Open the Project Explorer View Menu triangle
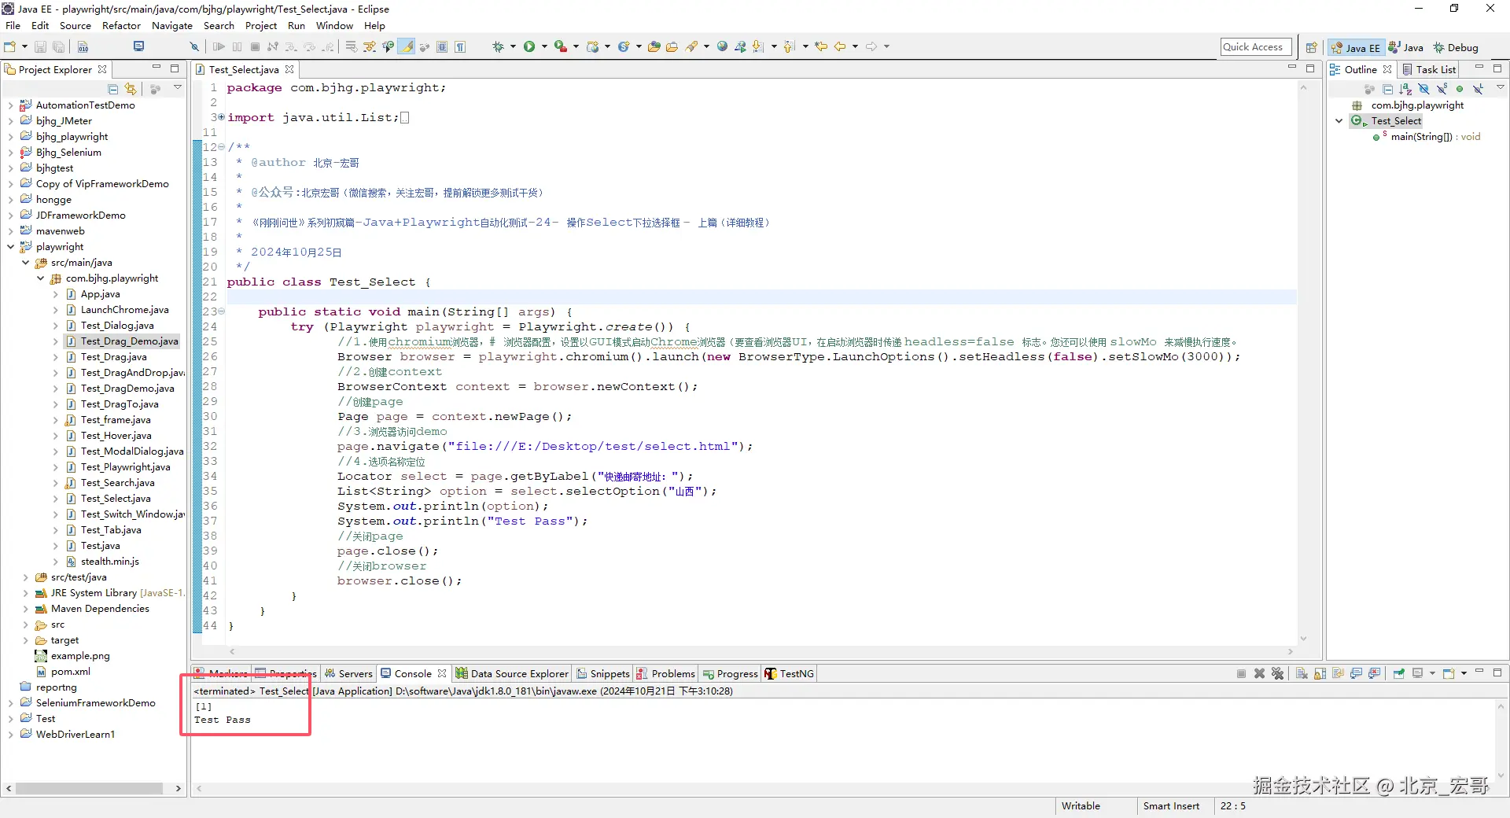The image size is (1510, 818). click(178, 87)
